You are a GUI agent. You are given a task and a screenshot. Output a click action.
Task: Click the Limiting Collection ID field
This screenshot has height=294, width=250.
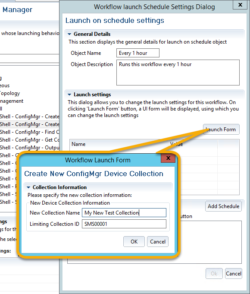(124, 224)
